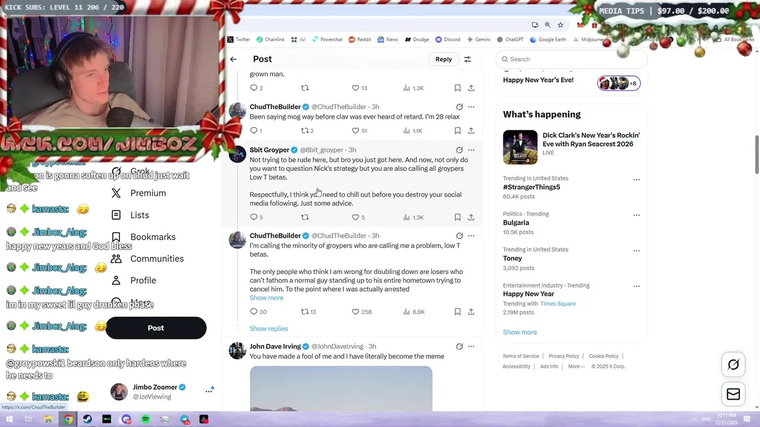
Task: Like the 8bit Groyper reply
Action: [x=358, y=217]
